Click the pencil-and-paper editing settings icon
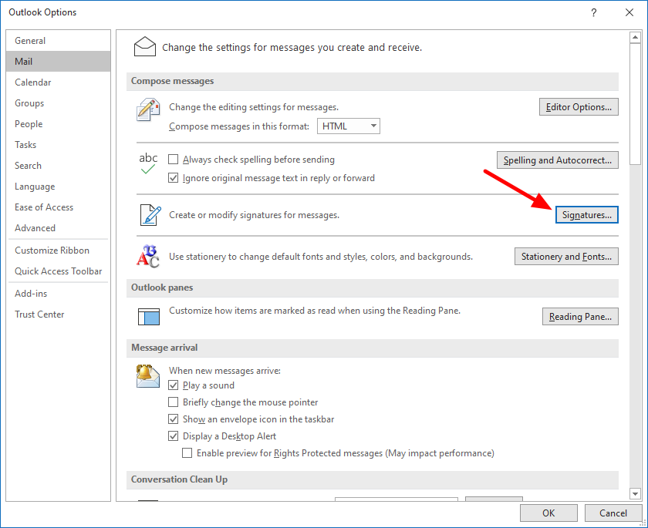 pos(148,109)
